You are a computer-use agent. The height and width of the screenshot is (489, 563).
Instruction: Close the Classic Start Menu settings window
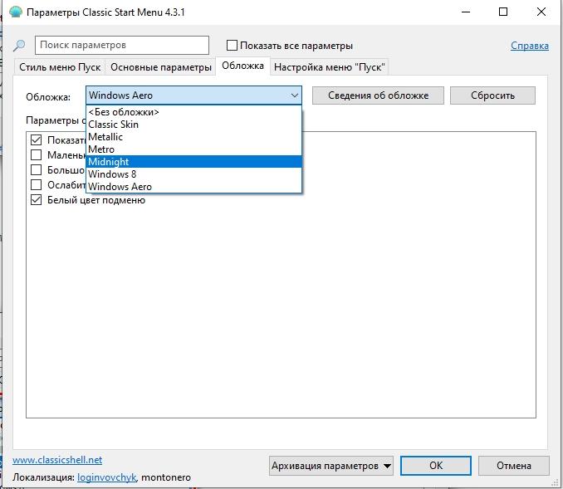(x=541, y=12)
